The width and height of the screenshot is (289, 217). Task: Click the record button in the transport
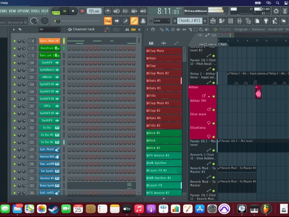pyautogui.click(x=82, y=11)
